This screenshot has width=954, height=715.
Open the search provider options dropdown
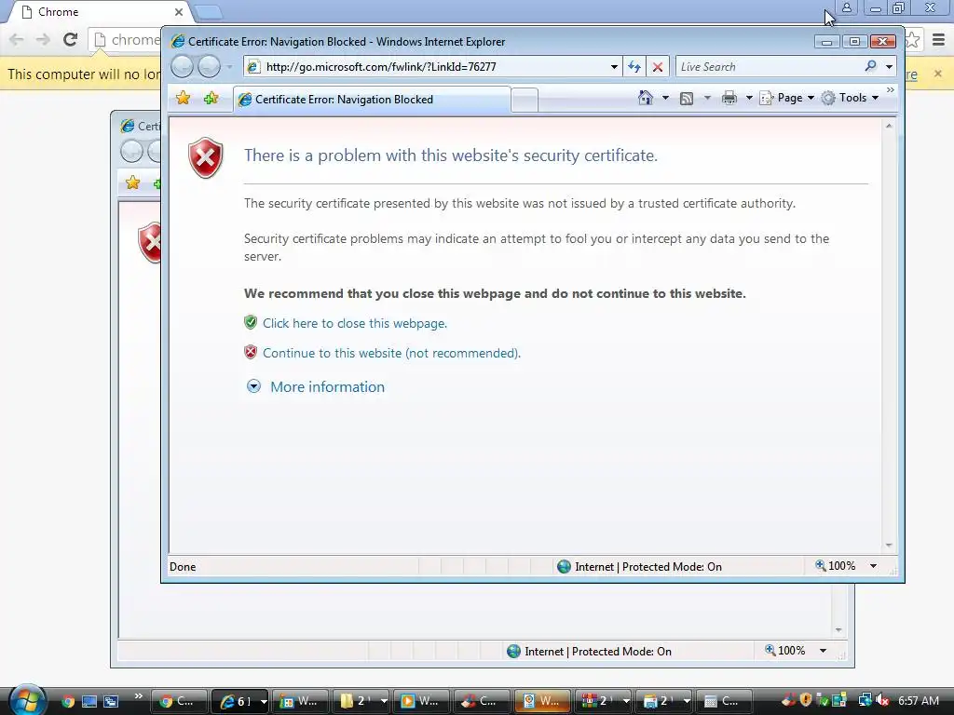tap(889, 66)
